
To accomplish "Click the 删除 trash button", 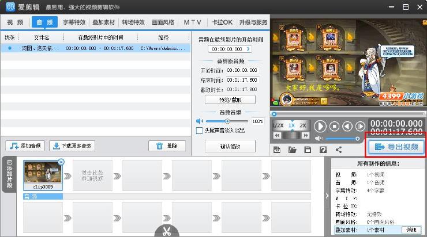I will pyautogui.click(x=167, y=146).
